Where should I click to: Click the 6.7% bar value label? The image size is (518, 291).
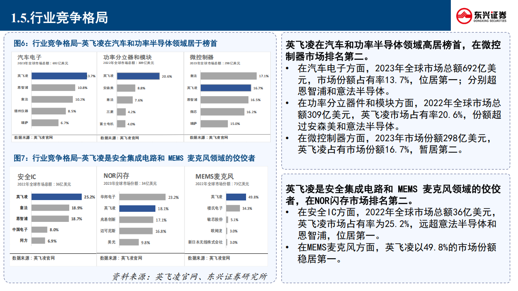click(65, 123)
